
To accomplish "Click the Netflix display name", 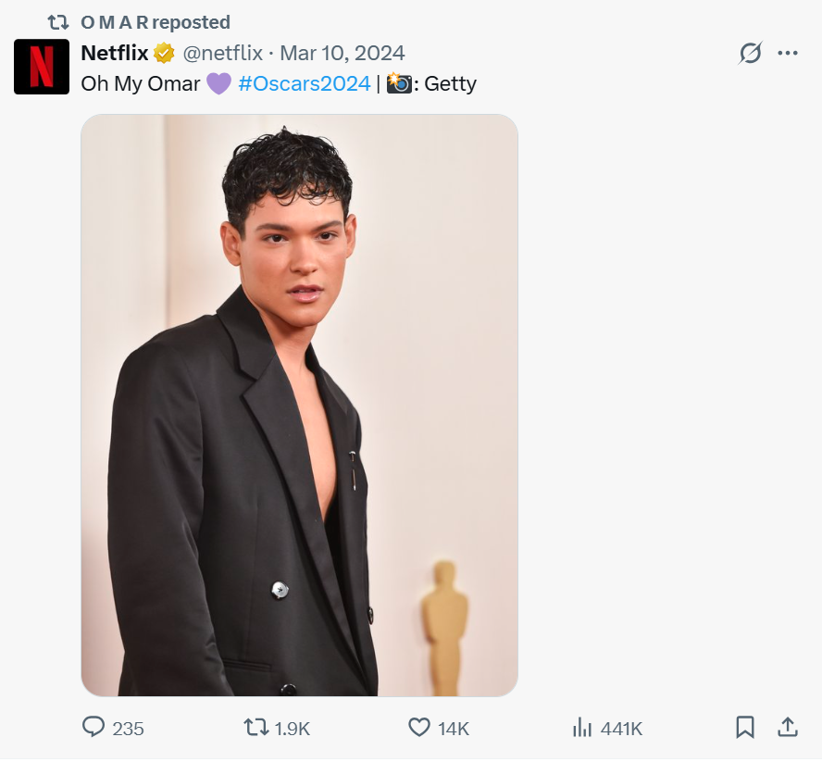I will (115, 53).
